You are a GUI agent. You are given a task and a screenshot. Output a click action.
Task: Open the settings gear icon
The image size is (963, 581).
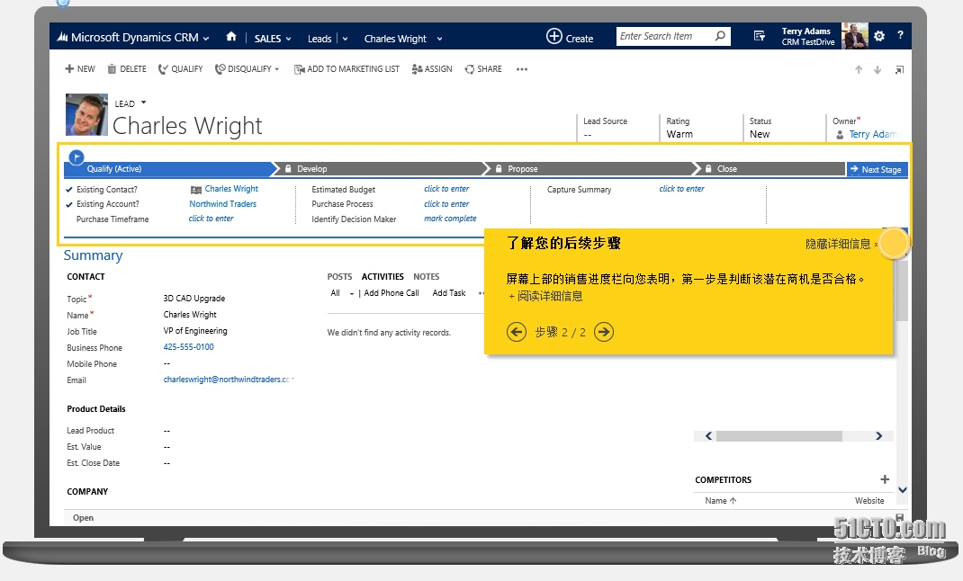tap(879, 36)
